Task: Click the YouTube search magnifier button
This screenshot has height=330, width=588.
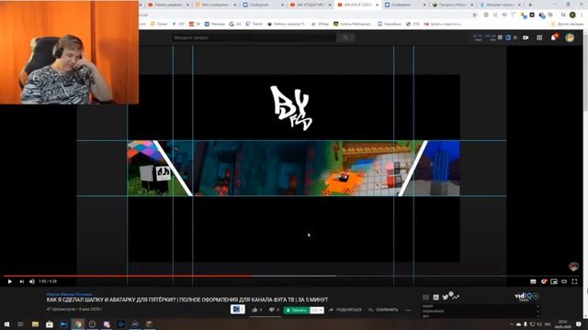Action: 345,38
